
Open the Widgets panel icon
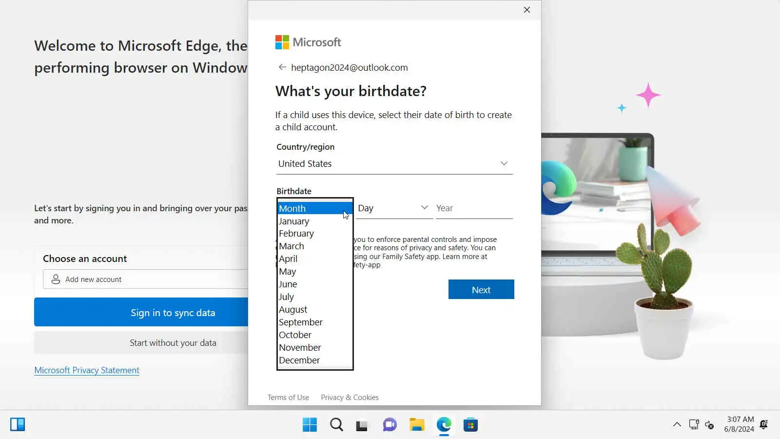[x=18, y=424]
